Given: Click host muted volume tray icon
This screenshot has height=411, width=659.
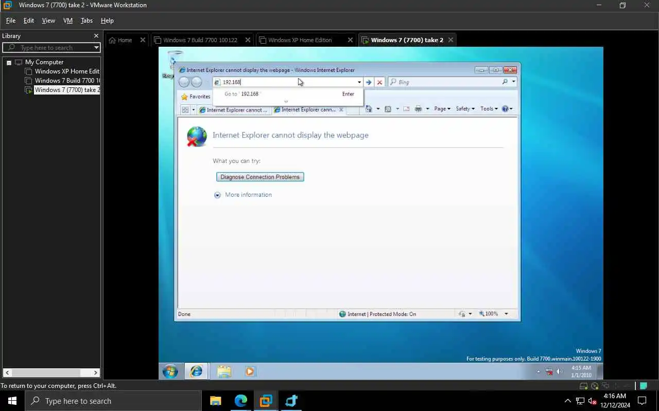Looking at the screenshot, I should 592,401.
